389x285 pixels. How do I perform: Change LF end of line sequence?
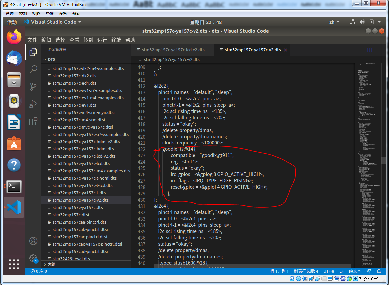point(342,271)
